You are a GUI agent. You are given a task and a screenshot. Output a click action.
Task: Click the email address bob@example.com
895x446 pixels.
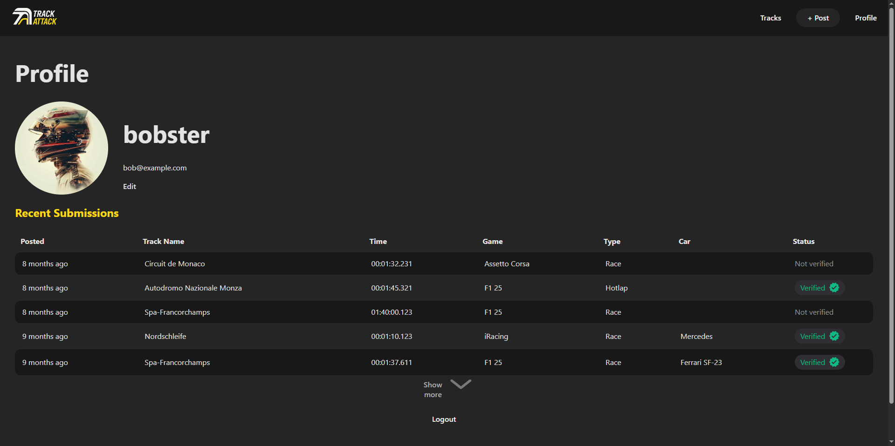point(154,168)
